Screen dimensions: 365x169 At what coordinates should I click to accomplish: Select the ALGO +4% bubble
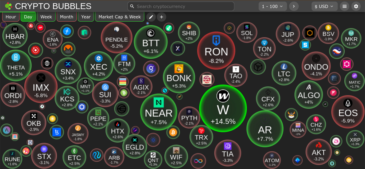tap(309, 94)
